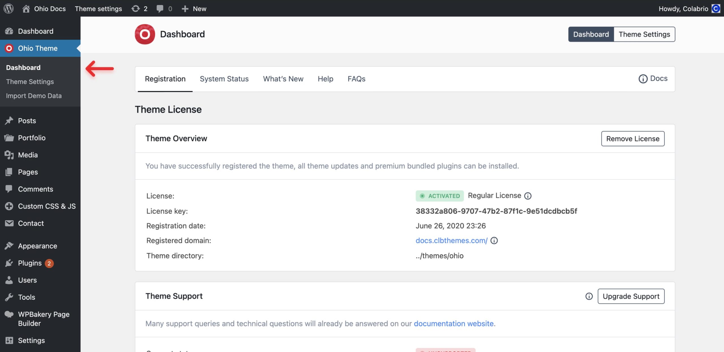Click the Pages icon in sidebar
724x352 pixels.
9,172
